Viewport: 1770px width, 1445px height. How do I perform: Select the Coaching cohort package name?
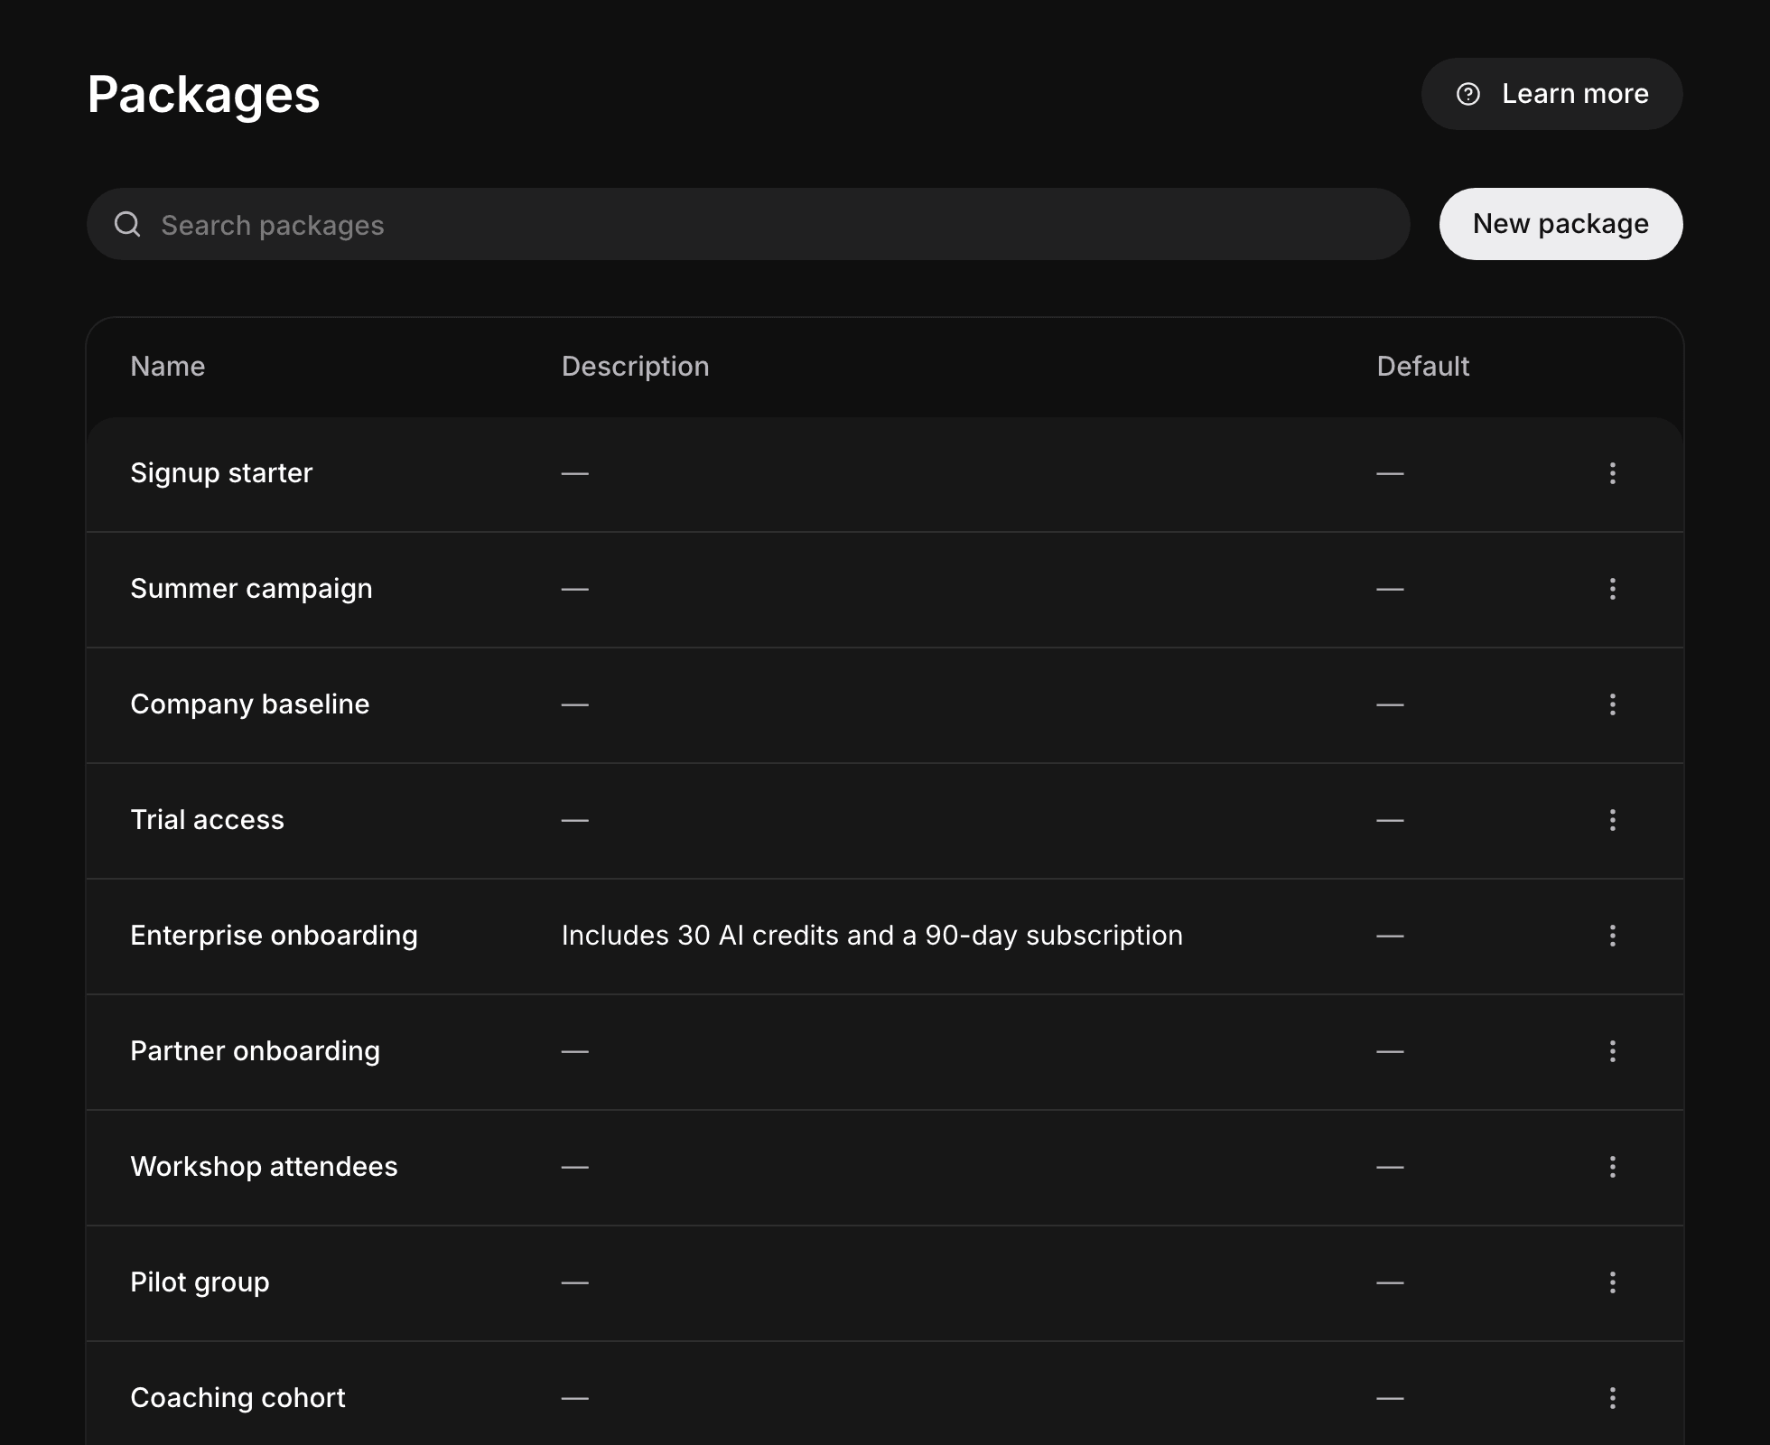pyautogui.click(x=238, y=1398)
